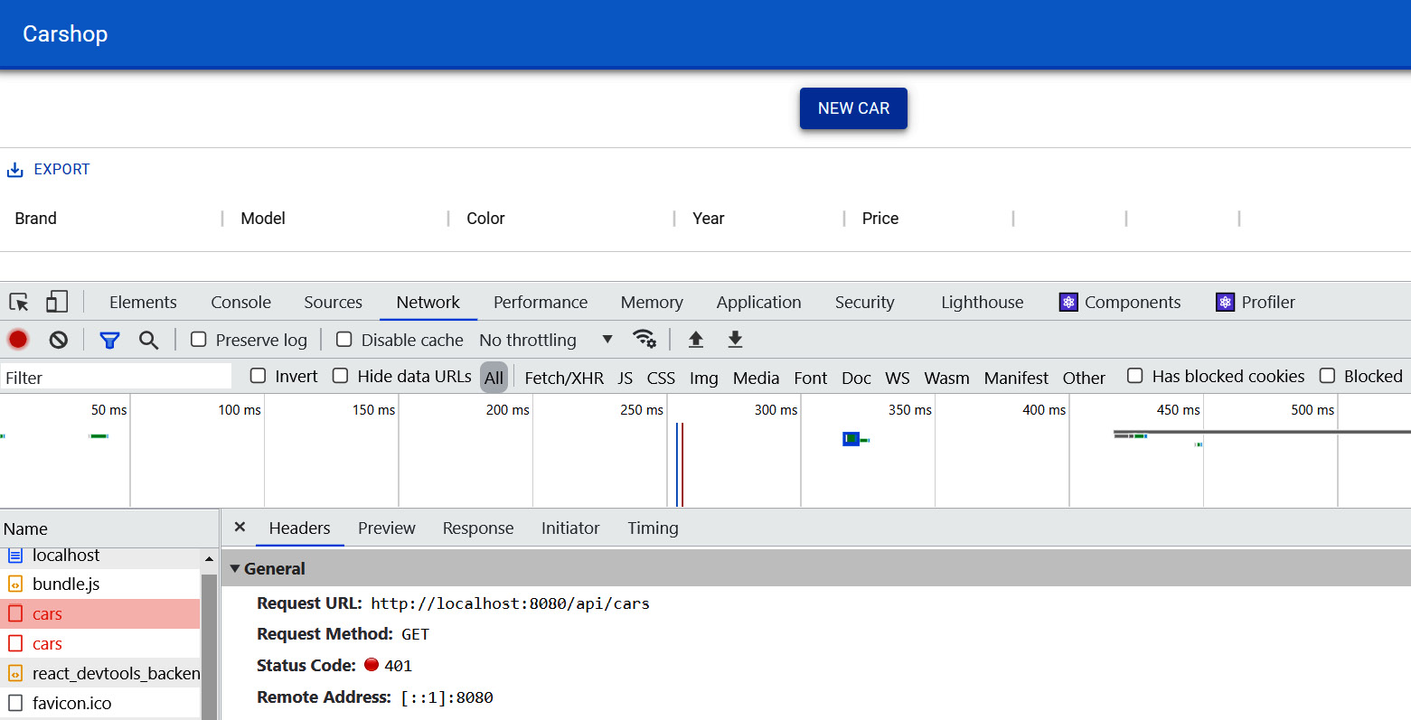Image resolution: width=1411 pixels, height=720 pixels.
Task: Filter requests by Wasm type
Action: click(947, 378)
